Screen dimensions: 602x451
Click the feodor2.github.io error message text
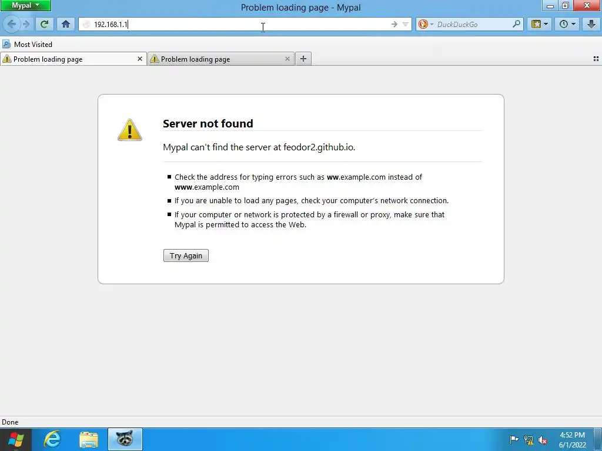[259, 147]
